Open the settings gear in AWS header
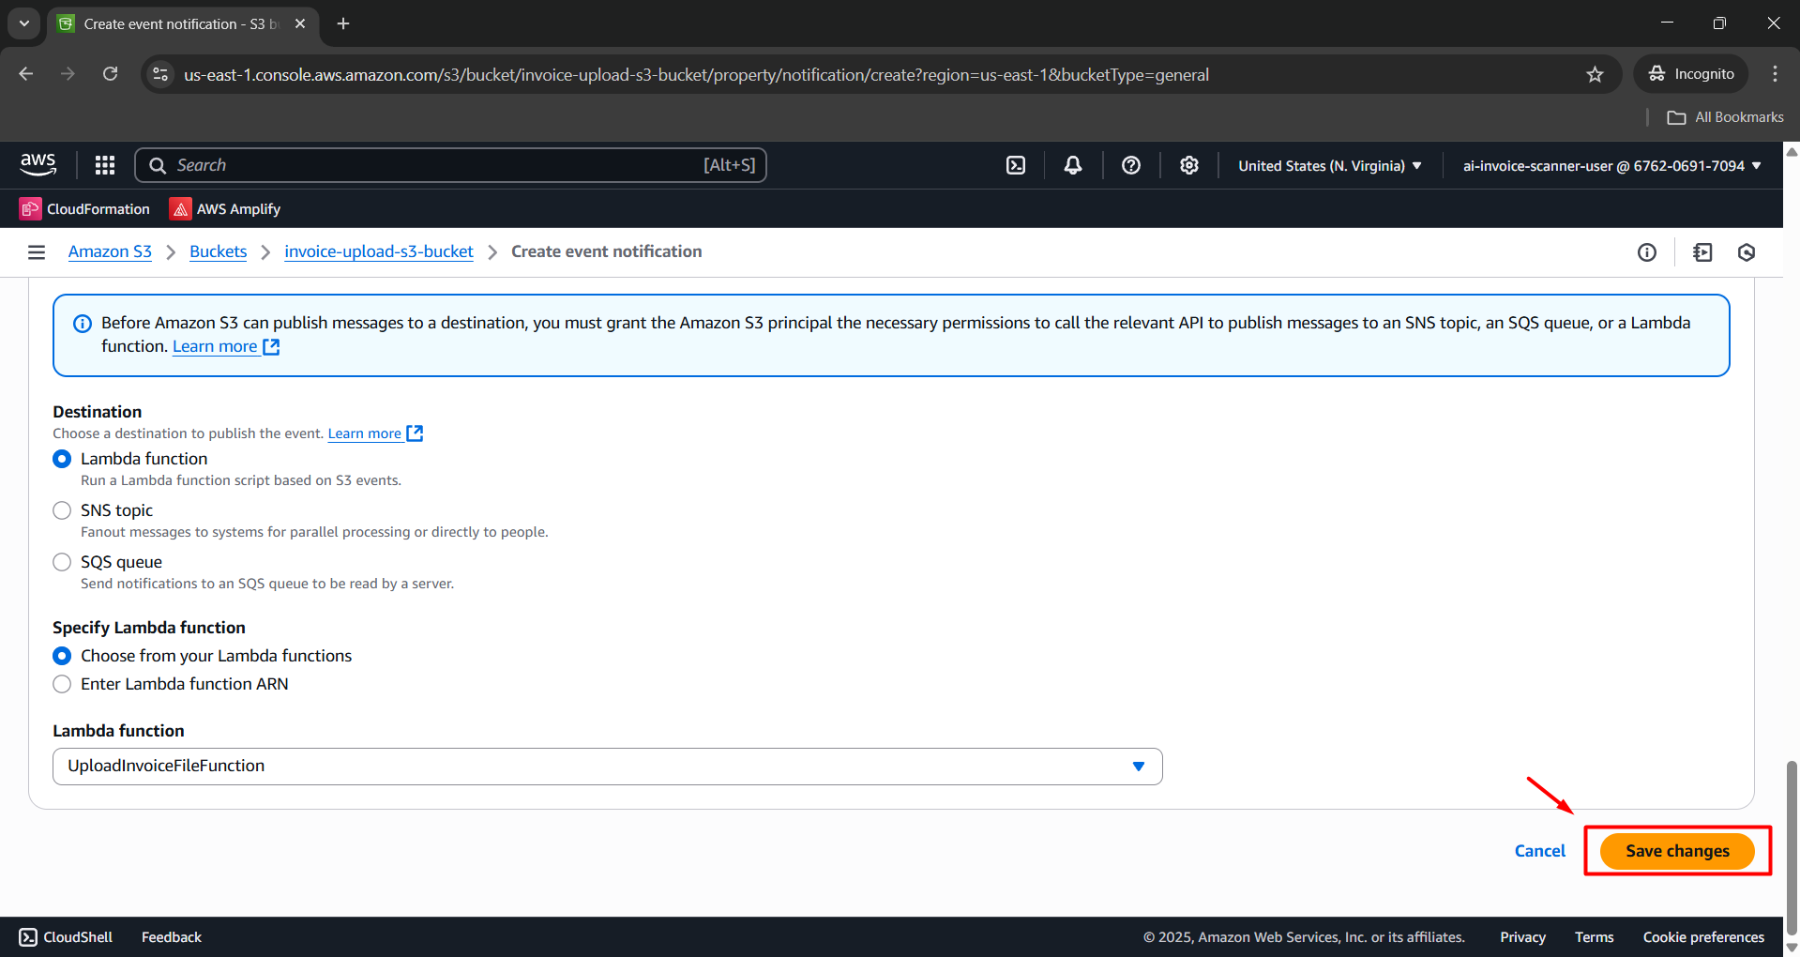Screen dimensions: 1800x957 [x=1189, y=165]
